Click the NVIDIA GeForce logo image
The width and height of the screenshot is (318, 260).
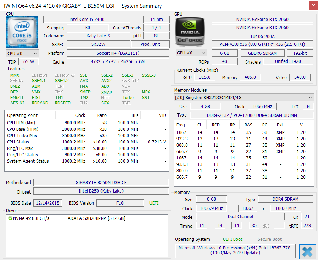coord(190,32)
